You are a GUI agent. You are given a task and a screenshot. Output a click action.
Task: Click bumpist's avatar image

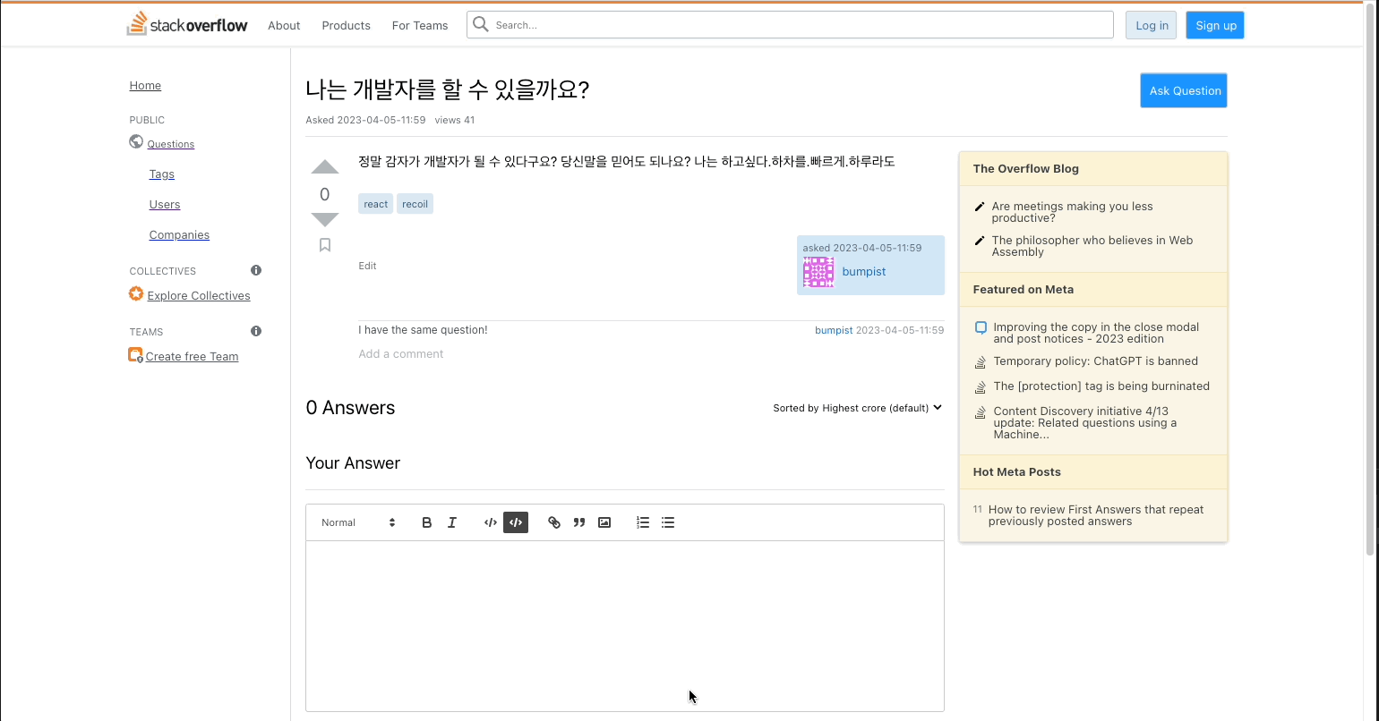[x=818, y=272]
